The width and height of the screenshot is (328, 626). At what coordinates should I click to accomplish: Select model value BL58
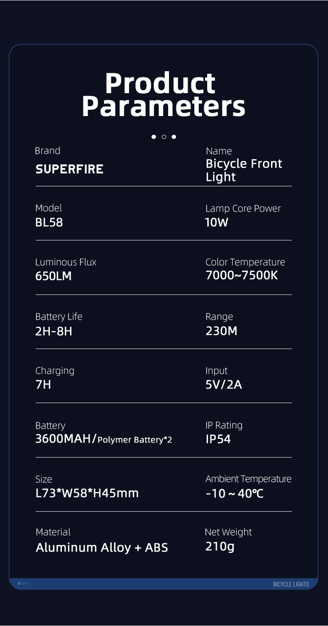coord(49,223)
